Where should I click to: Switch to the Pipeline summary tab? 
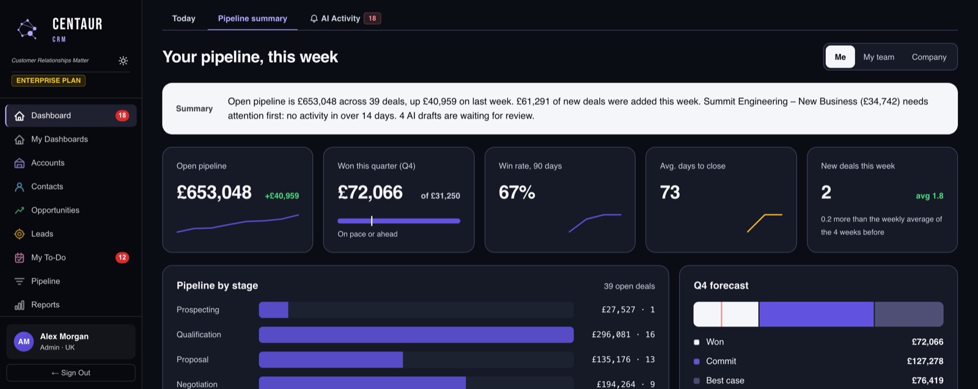point(252,18)
